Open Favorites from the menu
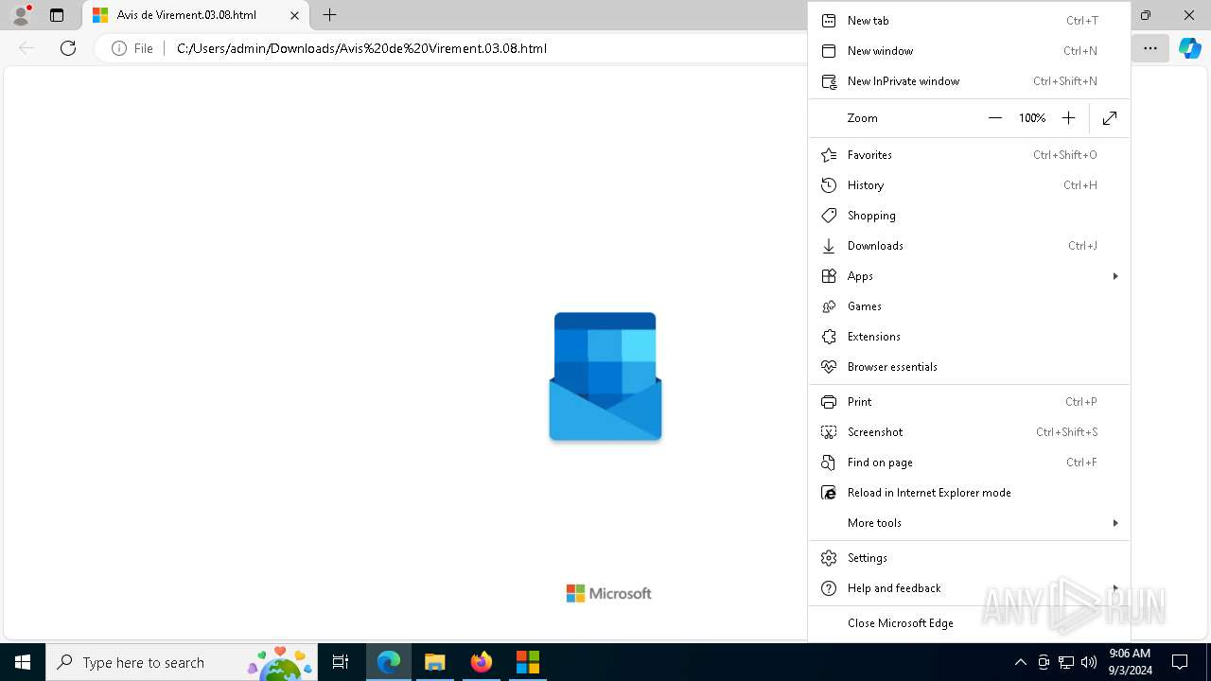This screenshot has width=1211, height=681. click(969, 155)
